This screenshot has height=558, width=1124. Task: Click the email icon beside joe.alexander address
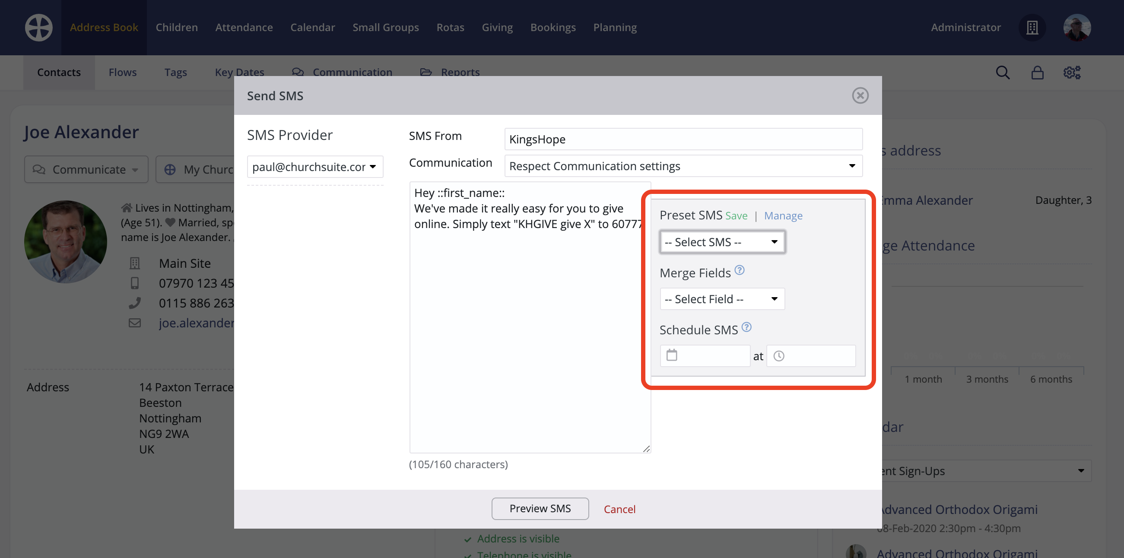click(135, 323)
